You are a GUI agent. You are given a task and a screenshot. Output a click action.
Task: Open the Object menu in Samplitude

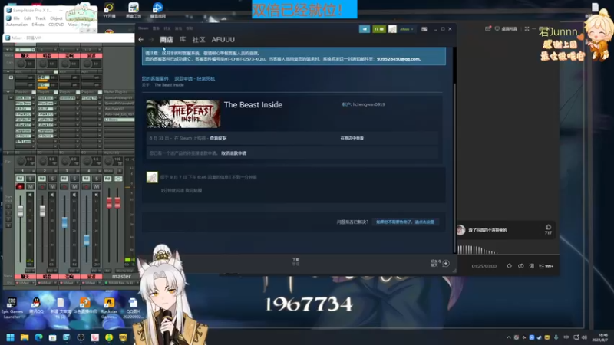tap(56, 18)
